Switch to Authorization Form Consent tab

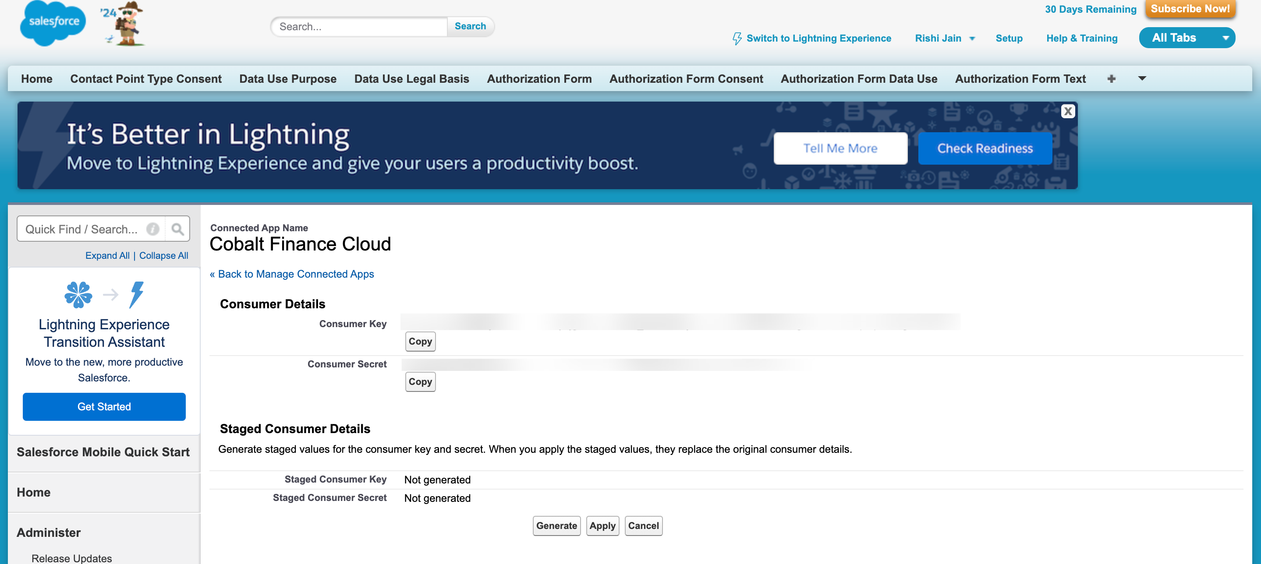[686, 79]
